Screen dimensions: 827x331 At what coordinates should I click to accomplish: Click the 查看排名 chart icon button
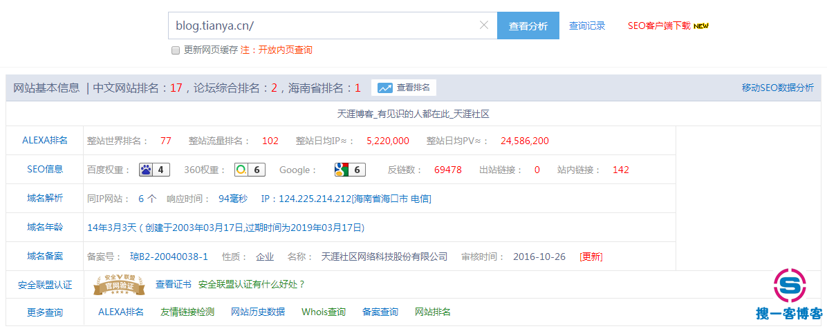[404, 88]
